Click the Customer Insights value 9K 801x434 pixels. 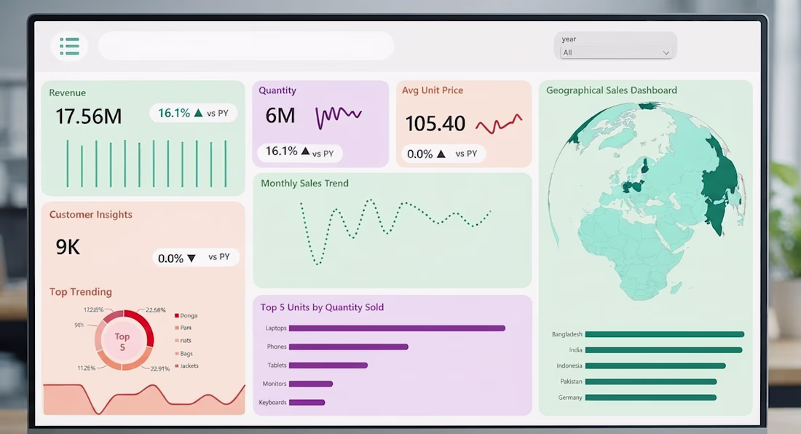click(68, 247)
